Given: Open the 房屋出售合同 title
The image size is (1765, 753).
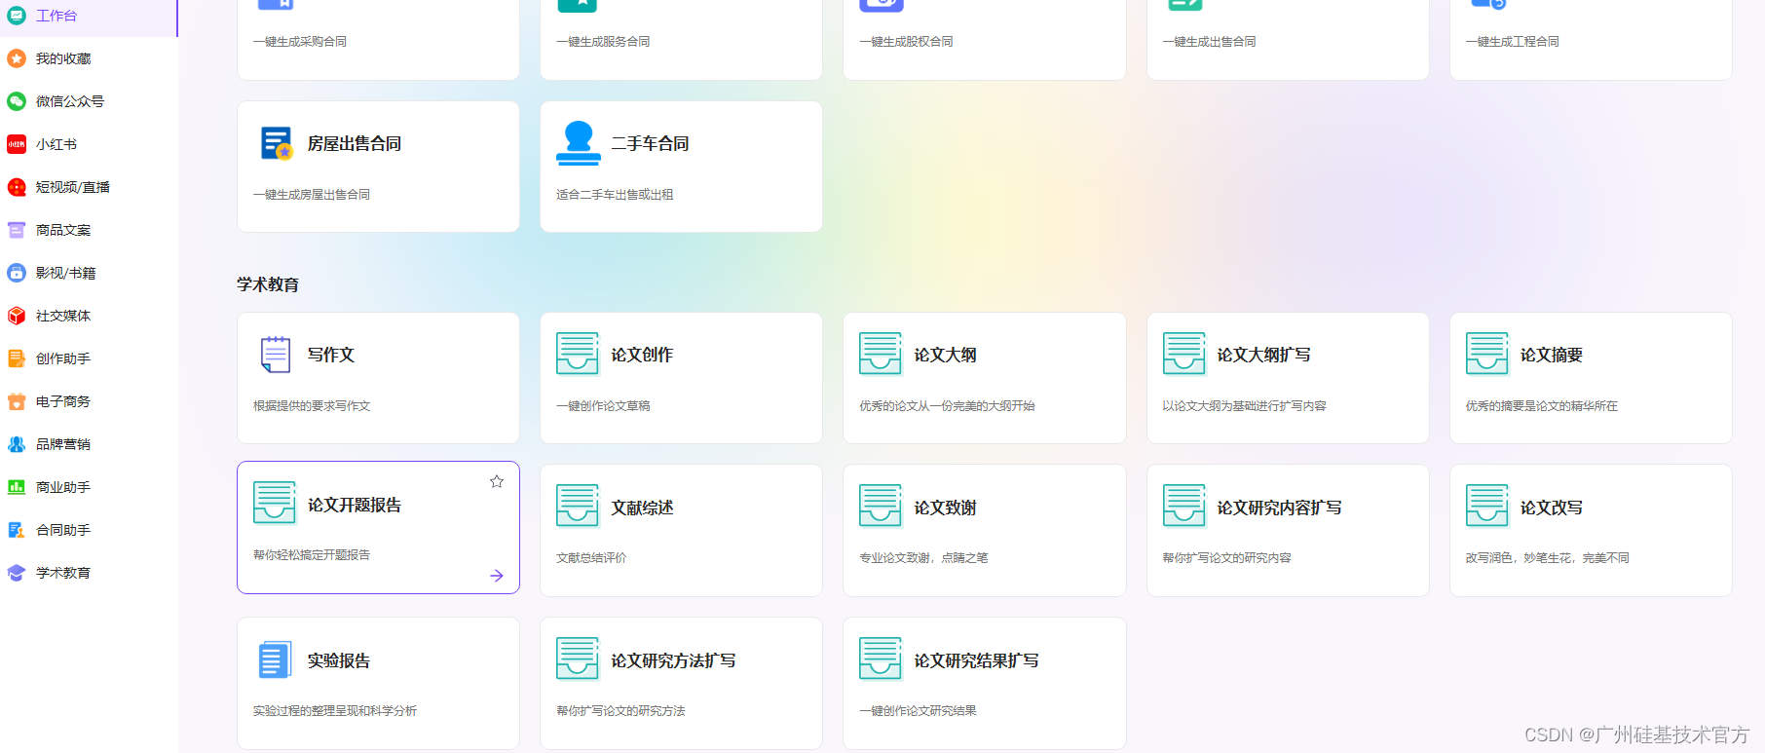Looking at the screenshot, I should [355, 143].
